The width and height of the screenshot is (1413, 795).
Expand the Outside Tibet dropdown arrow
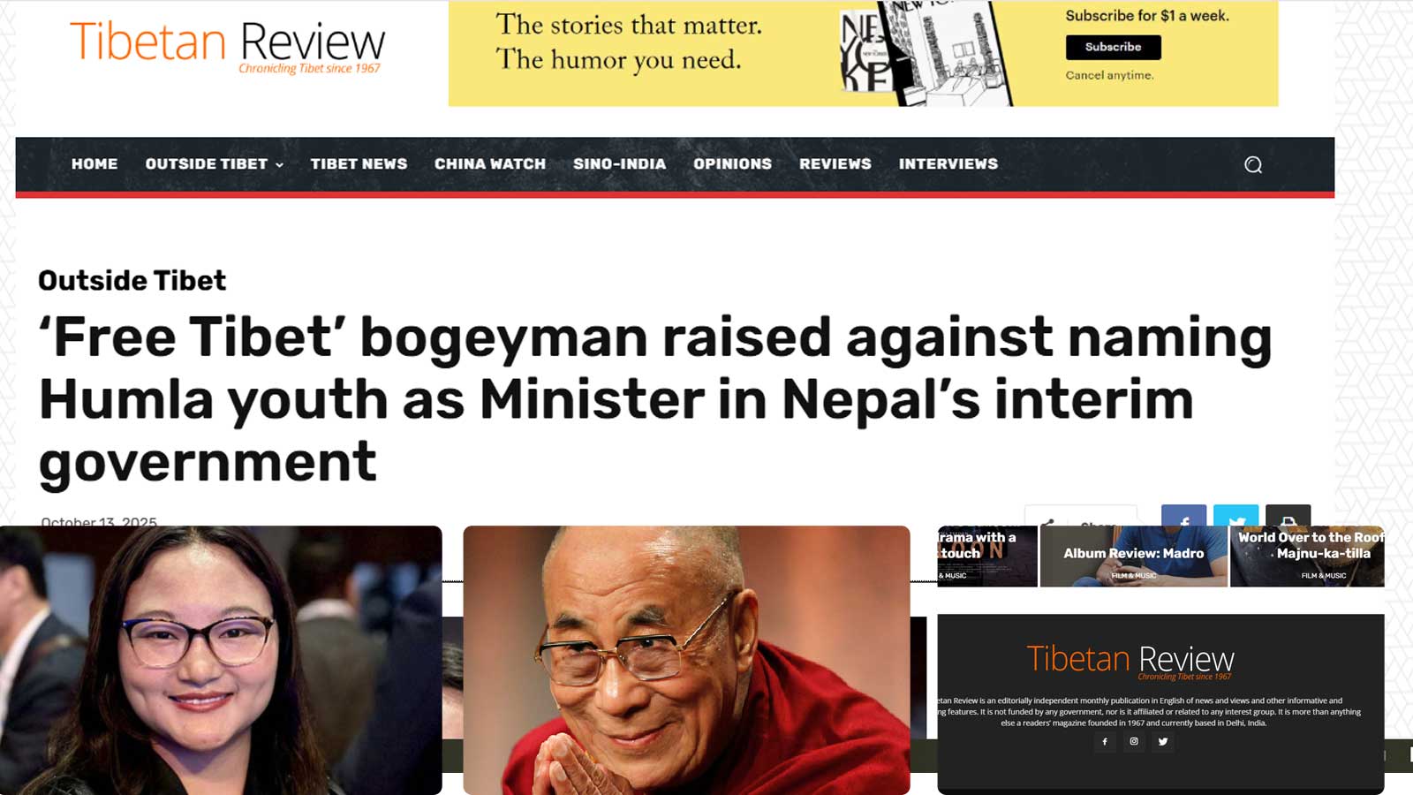pos(279,165)
